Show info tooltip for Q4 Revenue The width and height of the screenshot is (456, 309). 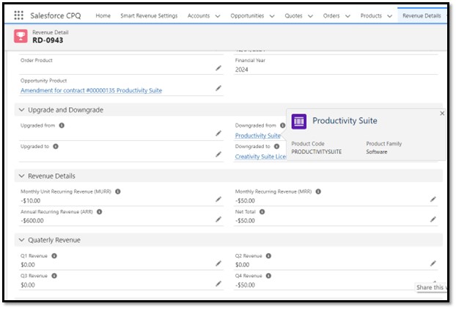click(268, 276)
